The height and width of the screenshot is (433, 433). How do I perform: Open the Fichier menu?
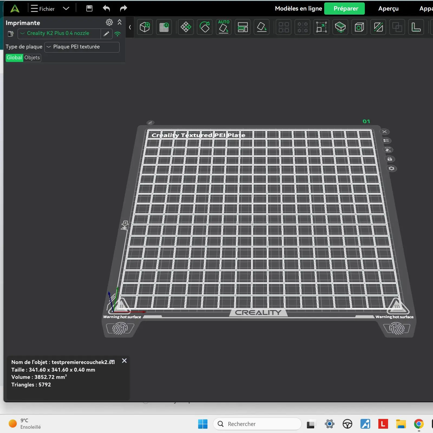click(x=43, y=9)
